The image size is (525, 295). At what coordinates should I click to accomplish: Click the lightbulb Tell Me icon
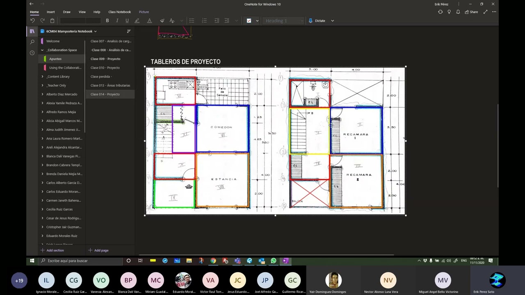click(x=449, y=12)
